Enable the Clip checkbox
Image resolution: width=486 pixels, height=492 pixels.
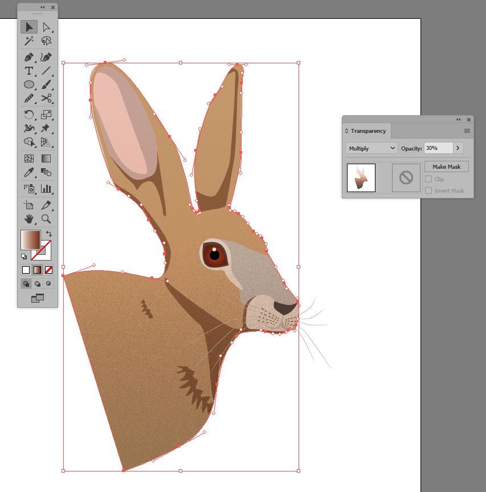428,179
